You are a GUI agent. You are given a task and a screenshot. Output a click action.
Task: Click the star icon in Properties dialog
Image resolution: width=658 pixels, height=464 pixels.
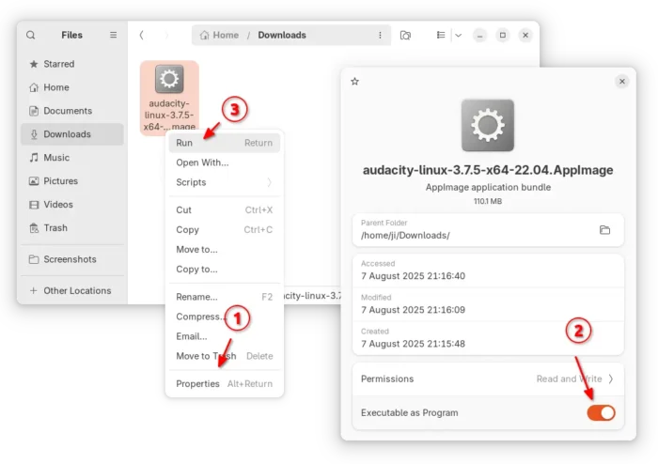pos(354,82)
